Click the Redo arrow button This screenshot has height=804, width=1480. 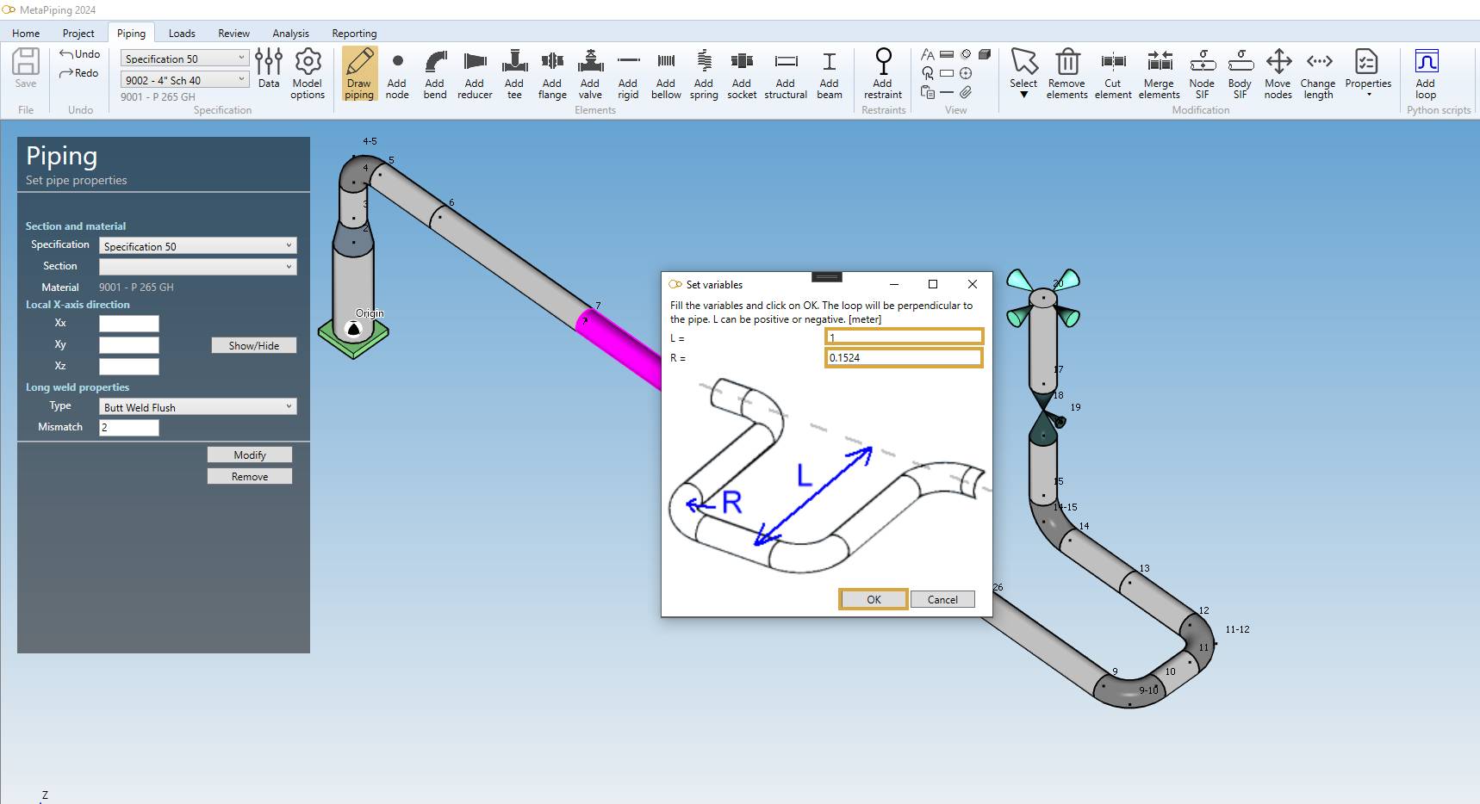point(79,73)
